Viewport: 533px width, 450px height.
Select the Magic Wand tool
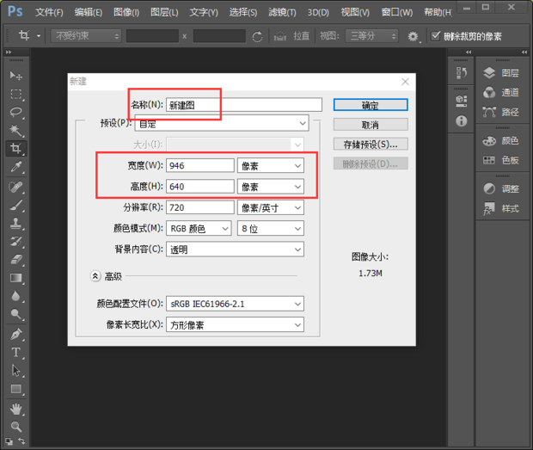15,130
